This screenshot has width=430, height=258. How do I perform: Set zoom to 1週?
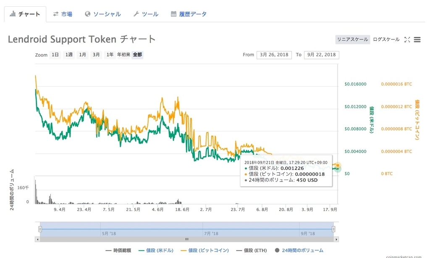click(69, 55)
